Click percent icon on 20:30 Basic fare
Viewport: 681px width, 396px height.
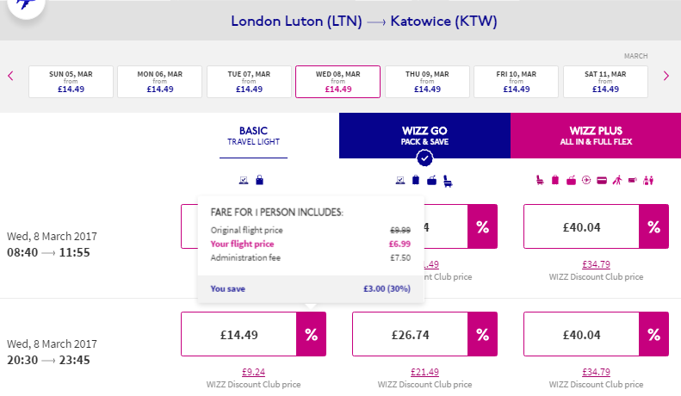click(x=312, y=334)
